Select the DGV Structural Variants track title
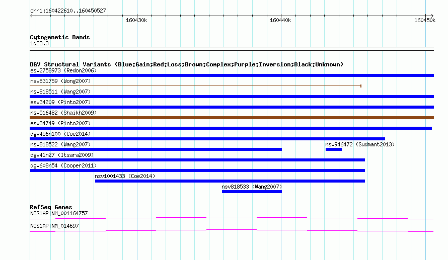448x260 pixels. coord(187,64)
